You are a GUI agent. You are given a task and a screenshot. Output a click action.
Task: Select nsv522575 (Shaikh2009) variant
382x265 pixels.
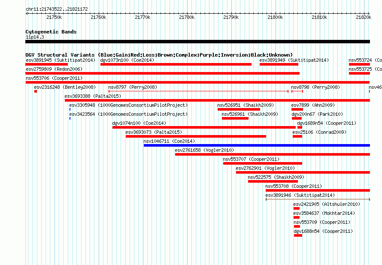[273, 181]
